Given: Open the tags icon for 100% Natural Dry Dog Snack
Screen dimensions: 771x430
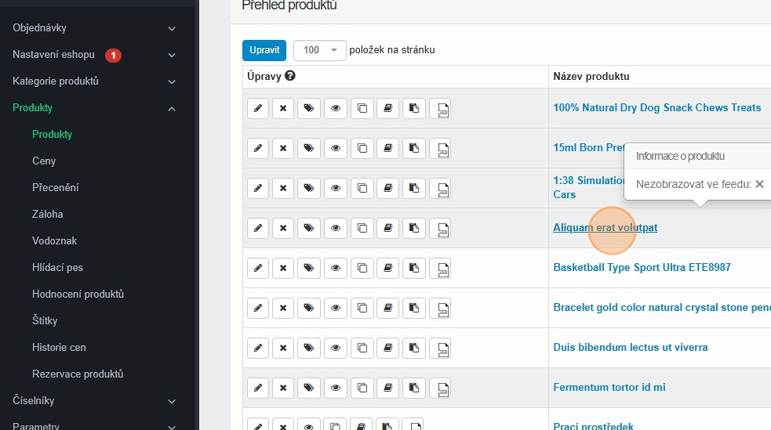Looking at the screenshot, I should coord(309,109).
